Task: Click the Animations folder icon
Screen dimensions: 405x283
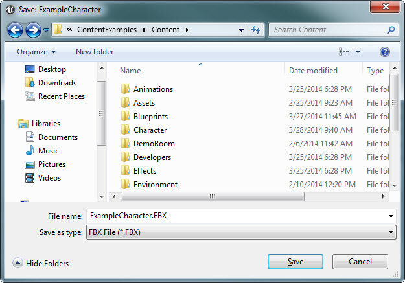Action: [x=125, y=89]
